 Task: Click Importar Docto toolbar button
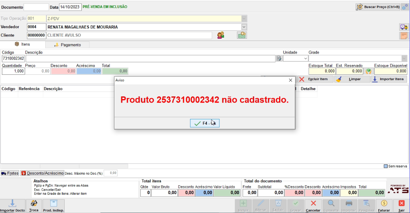click(x=13, y=206)
